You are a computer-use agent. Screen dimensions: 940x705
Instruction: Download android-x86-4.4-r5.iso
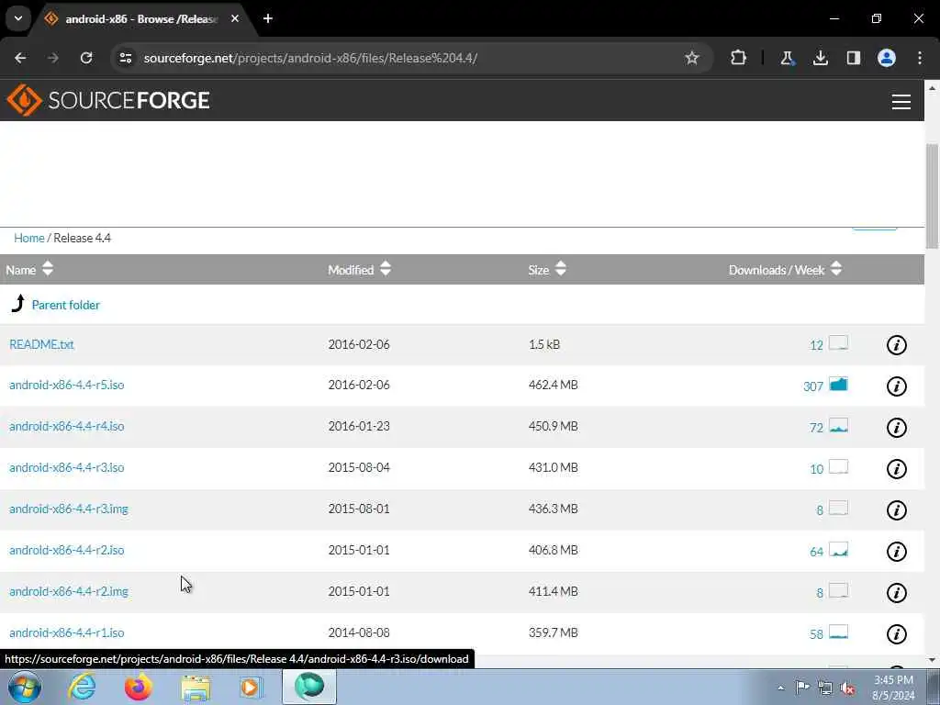66,385
